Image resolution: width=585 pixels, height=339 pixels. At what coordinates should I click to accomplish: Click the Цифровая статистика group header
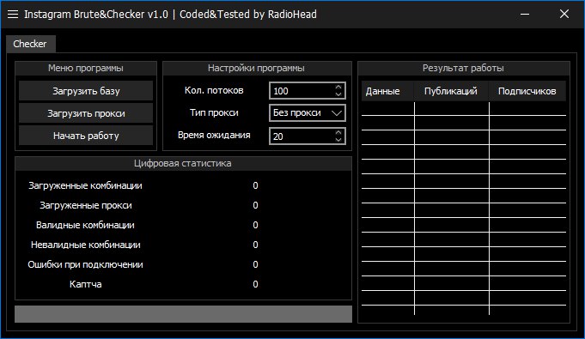[183, 163]
